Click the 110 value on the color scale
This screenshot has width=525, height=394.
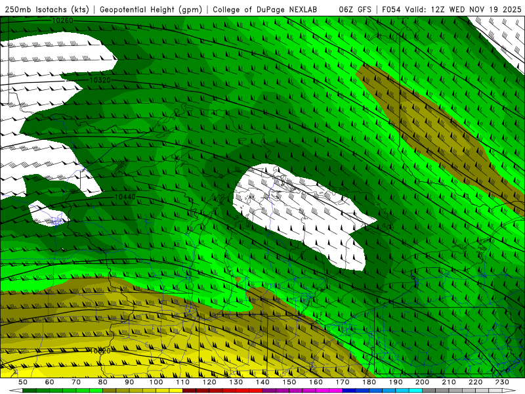(182, 382)
